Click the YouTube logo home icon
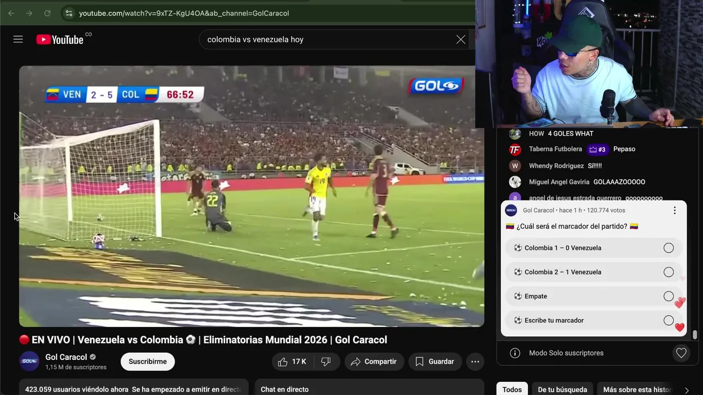Screen dimensions: 703x395 point(60,39)
